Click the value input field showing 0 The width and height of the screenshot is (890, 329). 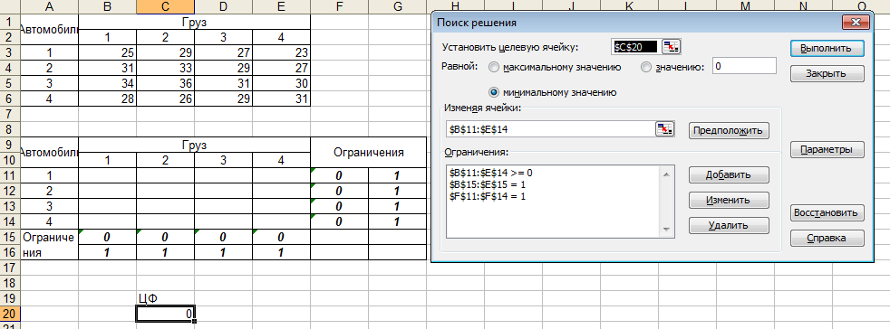pyautogui.click(x=743, y=66)
